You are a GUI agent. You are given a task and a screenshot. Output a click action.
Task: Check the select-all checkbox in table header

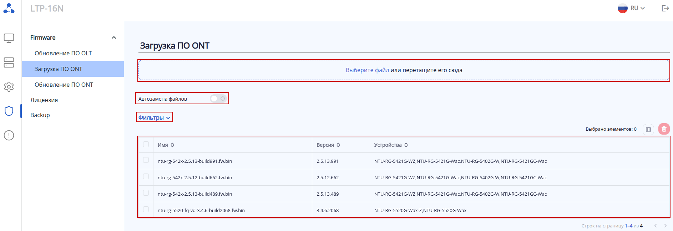coord(146,145)
